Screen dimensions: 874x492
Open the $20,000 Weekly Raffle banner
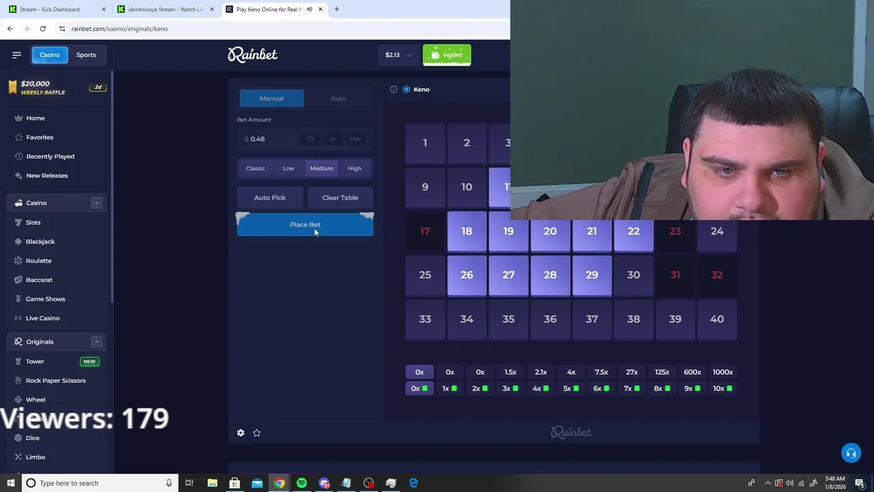point(57,87)
